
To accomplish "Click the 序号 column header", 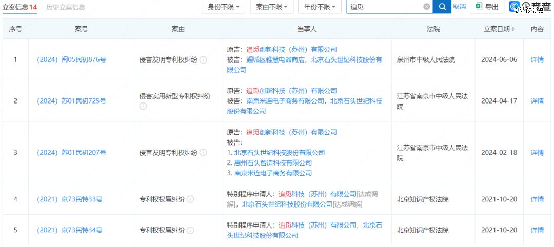I will [x=15, y=29].
